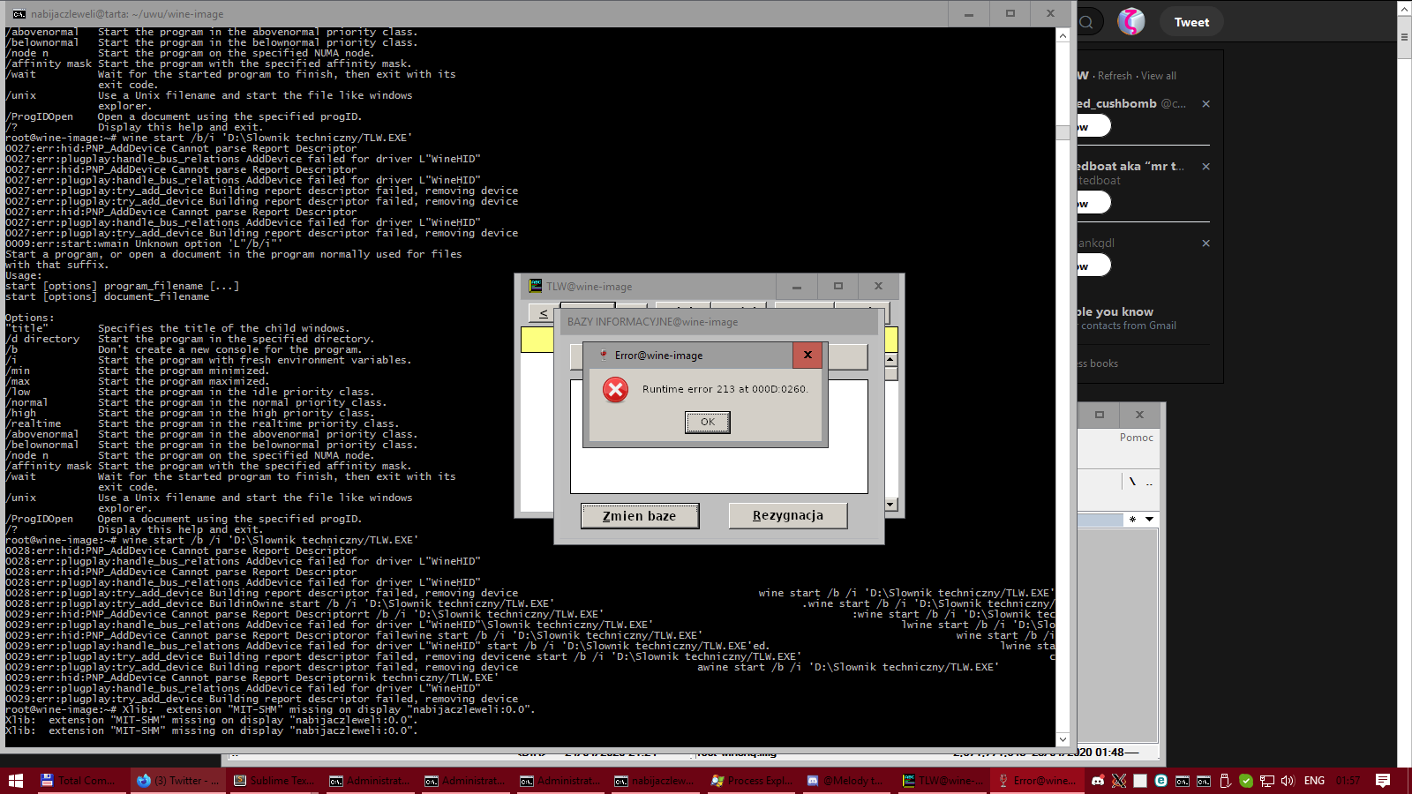Click the Tweet button
The width and height of the screenshot is (1412, 794).
pyautogui.click(x=1191, y=22)
